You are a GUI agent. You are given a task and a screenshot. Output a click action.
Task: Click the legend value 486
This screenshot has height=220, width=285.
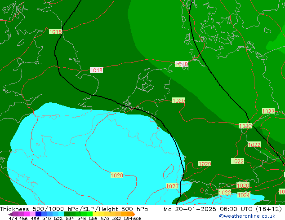23,218
